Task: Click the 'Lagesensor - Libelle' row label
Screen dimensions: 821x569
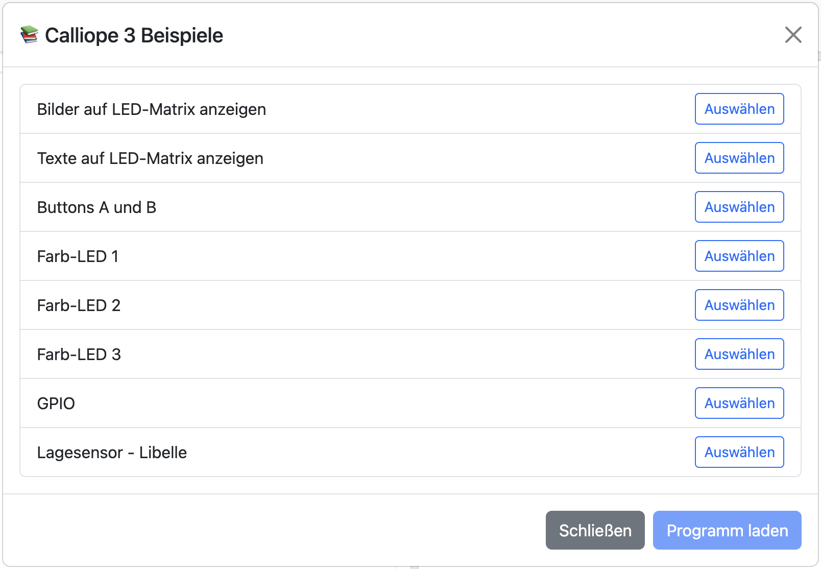Action: point(111,452)
